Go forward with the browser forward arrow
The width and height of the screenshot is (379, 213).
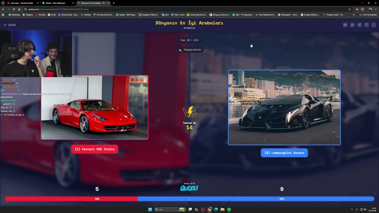point(9,9)
